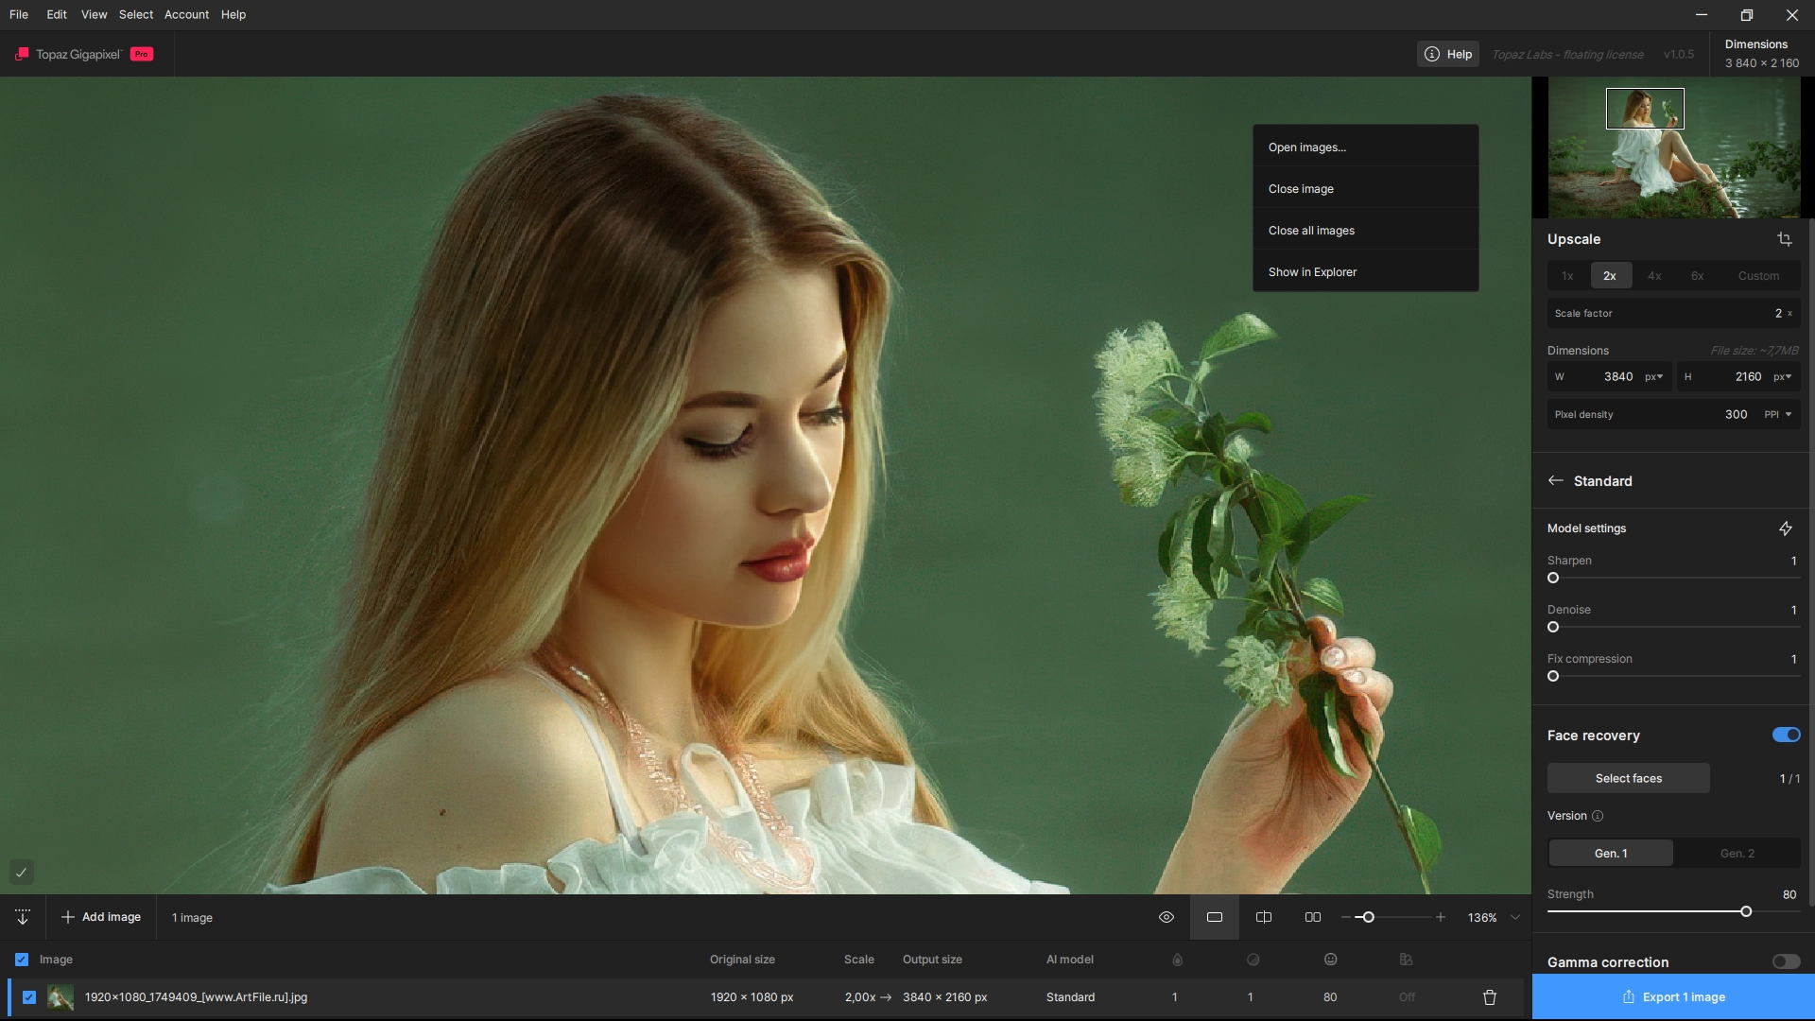Uncheck the 1920×1080 image file checkbox
The height and width of the screenshot is (1021, 1815).
point(29,997)
